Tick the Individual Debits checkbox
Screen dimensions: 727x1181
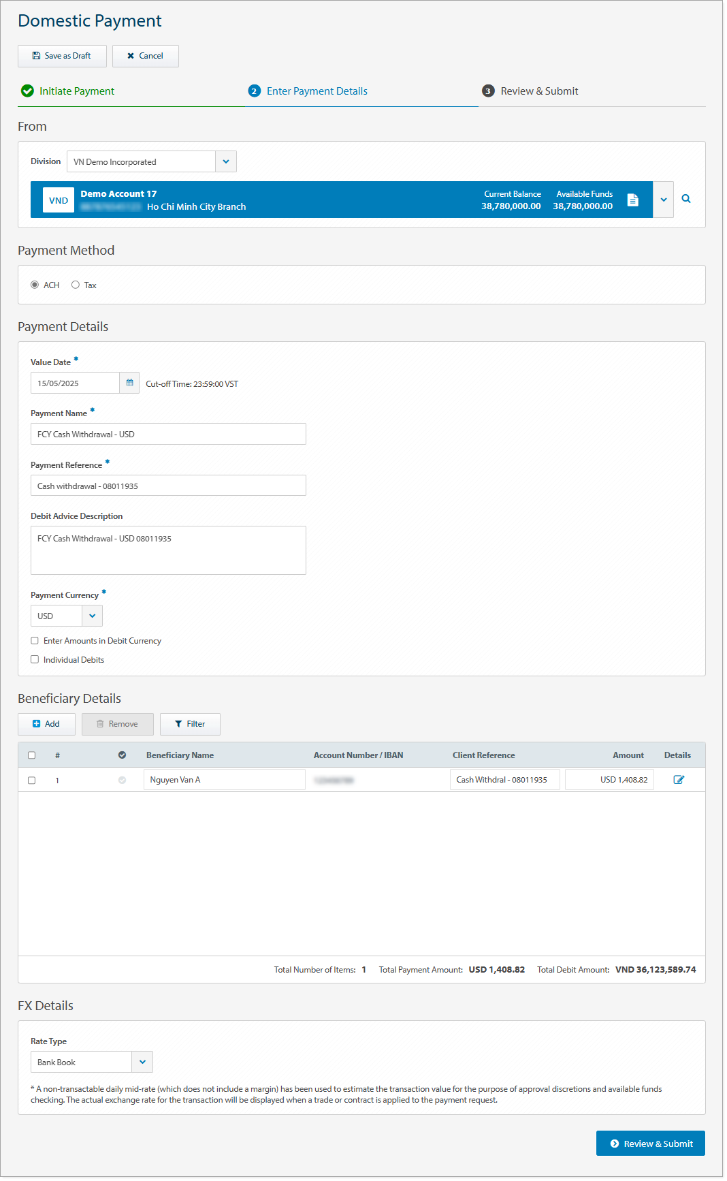(x=35, y=659)
